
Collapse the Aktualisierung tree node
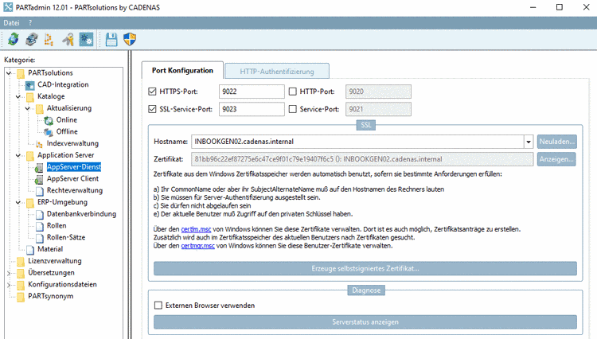pos(27,108)
